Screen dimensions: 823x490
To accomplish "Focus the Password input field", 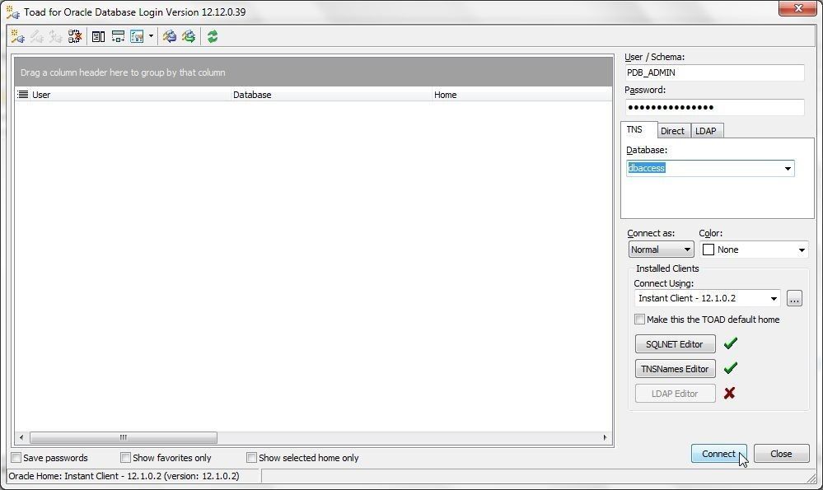I will 714,107.
